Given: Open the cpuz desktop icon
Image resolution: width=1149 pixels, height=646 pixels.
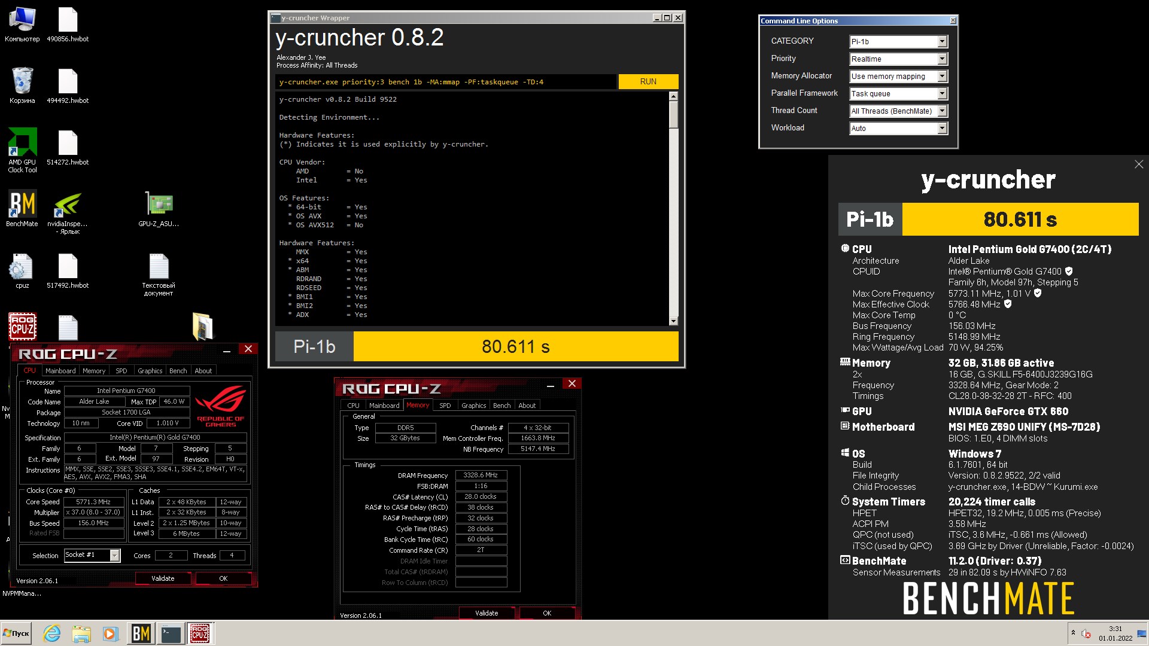Looking at the screenshot, I should [22, 271].
